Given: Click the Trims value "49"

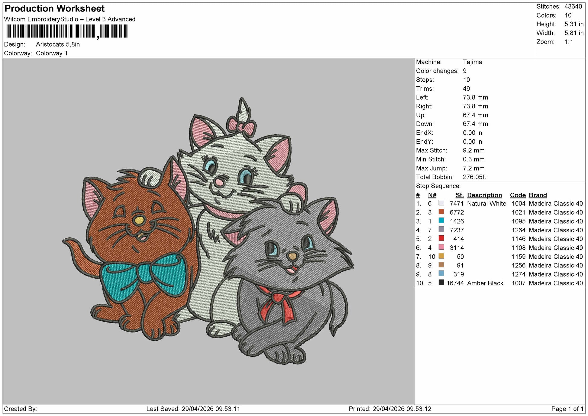Looking at the screenshot, I should pos(467,89).
